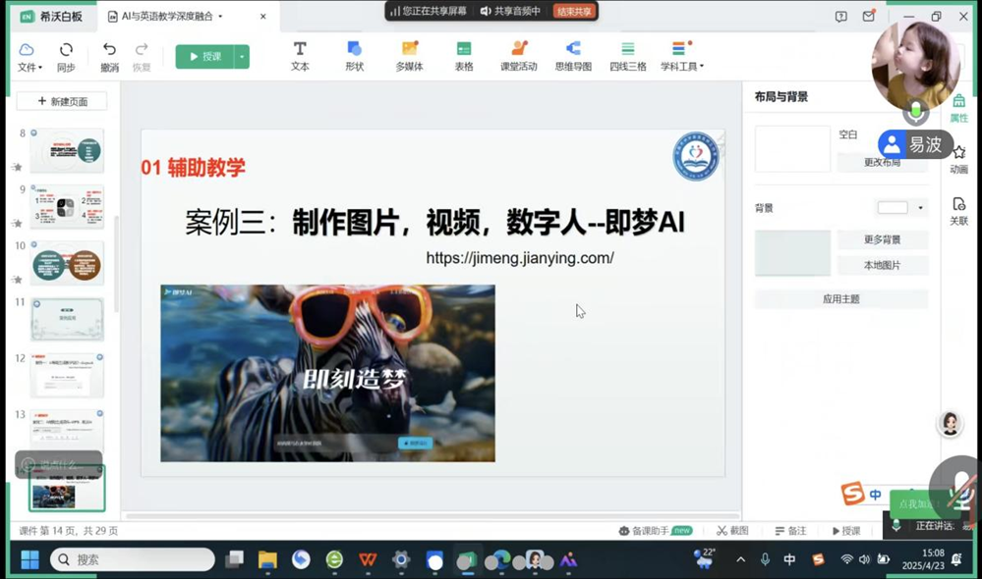Choose the 思维导图 mind map tool
This screenshot has width=982, height=579.
pyautogui.click(x=573, y=56)
